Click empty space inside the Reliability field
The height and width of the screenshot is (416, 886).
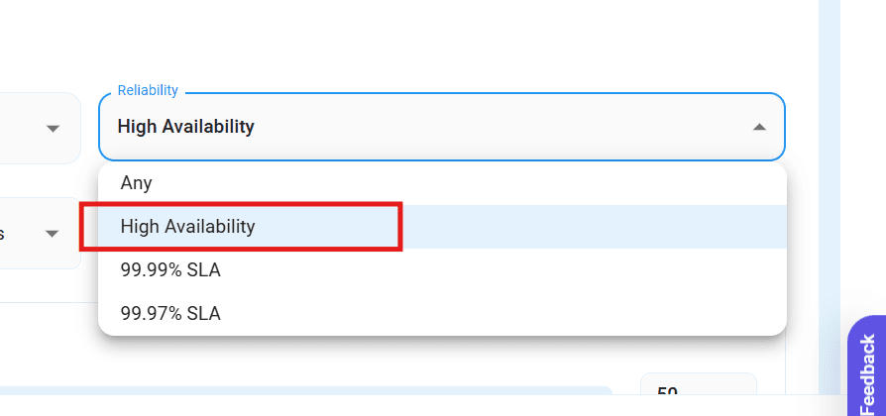pos(496,128)
